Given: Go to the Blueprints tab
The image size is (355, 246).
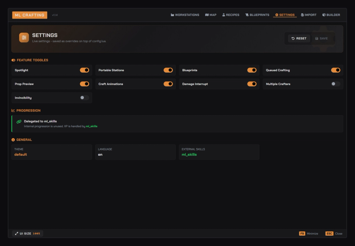Looking at the screenshot, I should pyautogui.click(x=257, y=15).
